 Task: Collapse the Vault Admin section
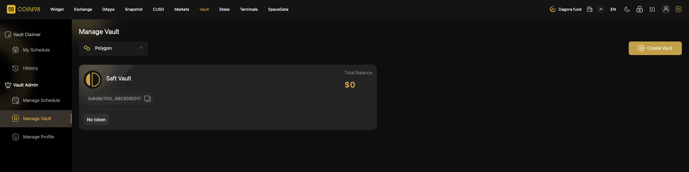point(25,85)
